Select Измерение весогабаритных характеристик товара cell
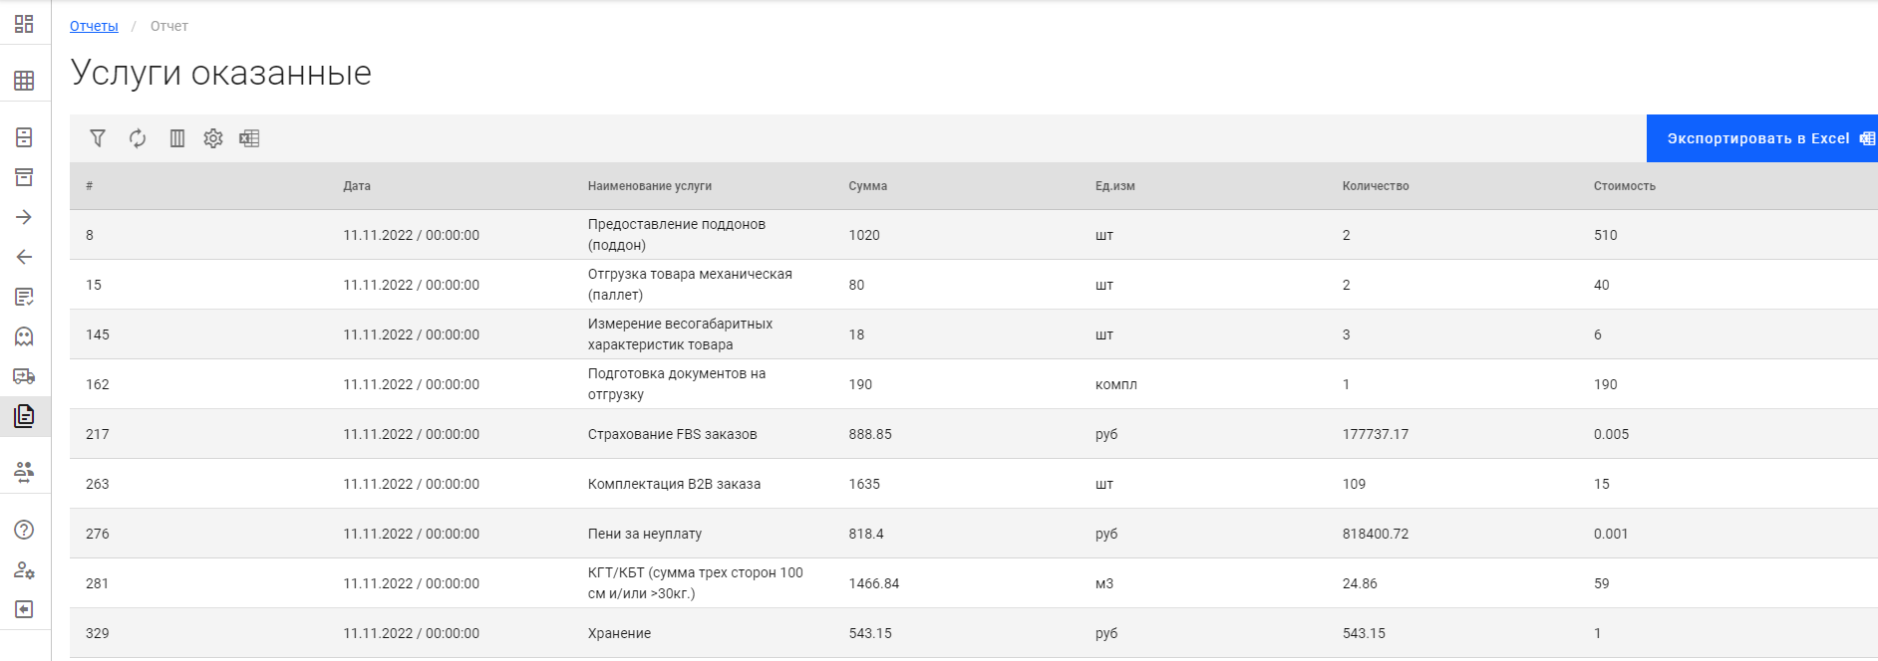The image size is (1878, 661). click(680, 334)
